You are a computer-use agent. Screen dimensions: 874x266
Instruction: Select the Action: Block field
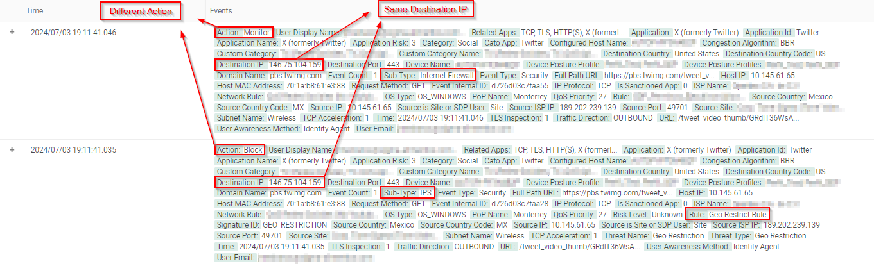tap(240, 150)
